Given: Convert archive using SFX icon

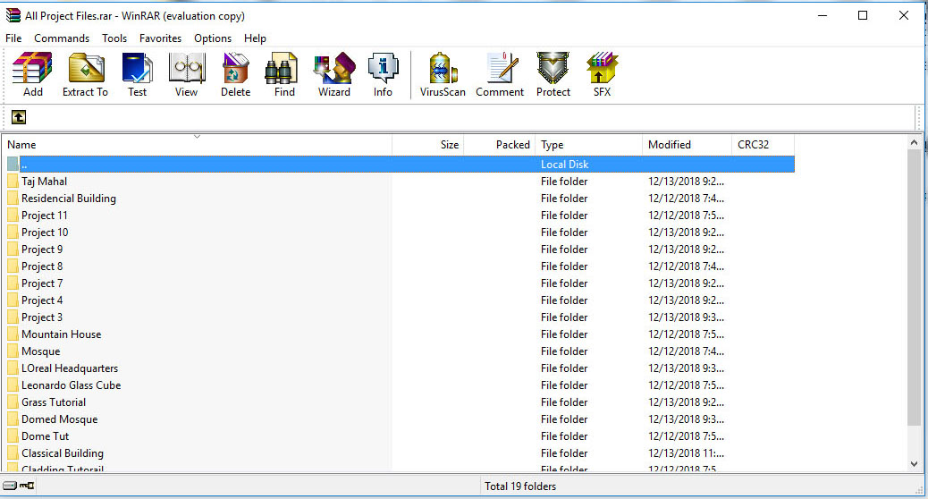Looking at the screenshot, I should click(x=602, y=74).
